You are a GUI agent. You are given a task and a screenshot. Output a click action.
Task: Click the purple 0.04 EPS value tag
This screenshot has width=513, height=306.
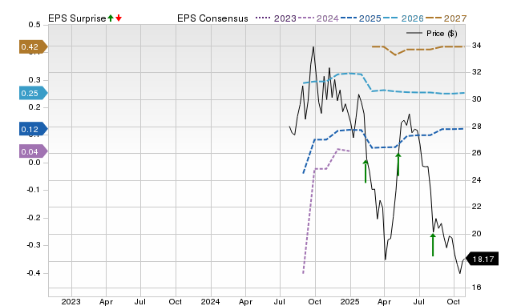(x=34, y=151)
